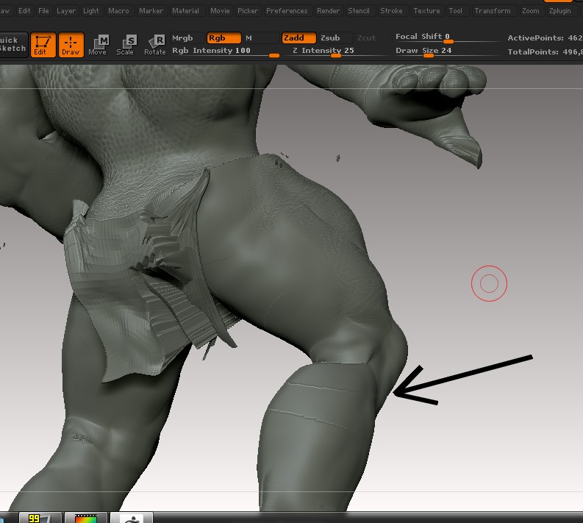Select the Draw mode button
Image resolution: width=583 pixels, height=523 pixels.
[x=71, y=45]
